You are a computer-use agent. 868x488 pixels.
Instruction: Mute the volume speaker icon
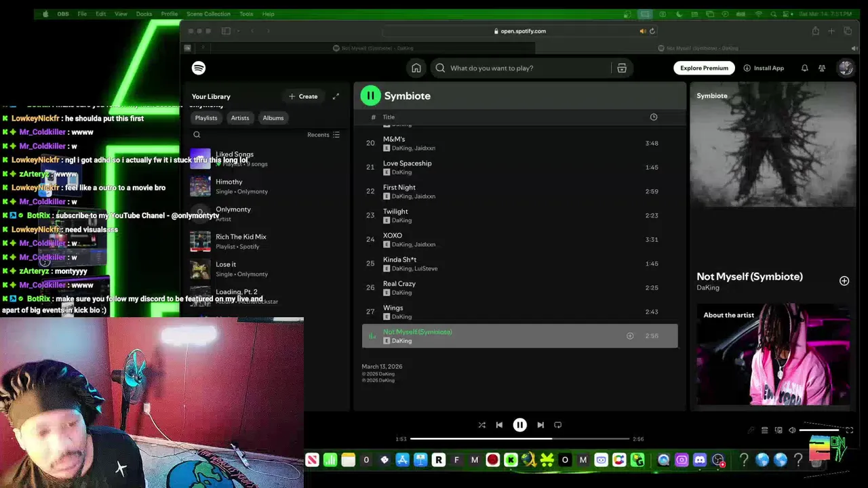(x=792, y=430)
